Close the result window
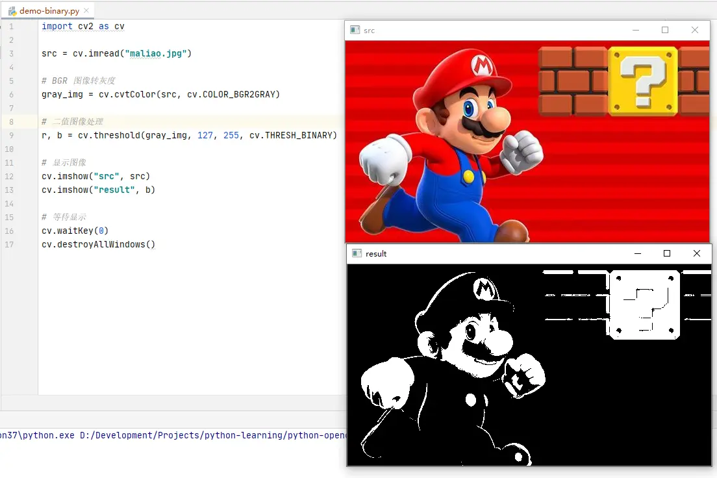 [696, 253]
